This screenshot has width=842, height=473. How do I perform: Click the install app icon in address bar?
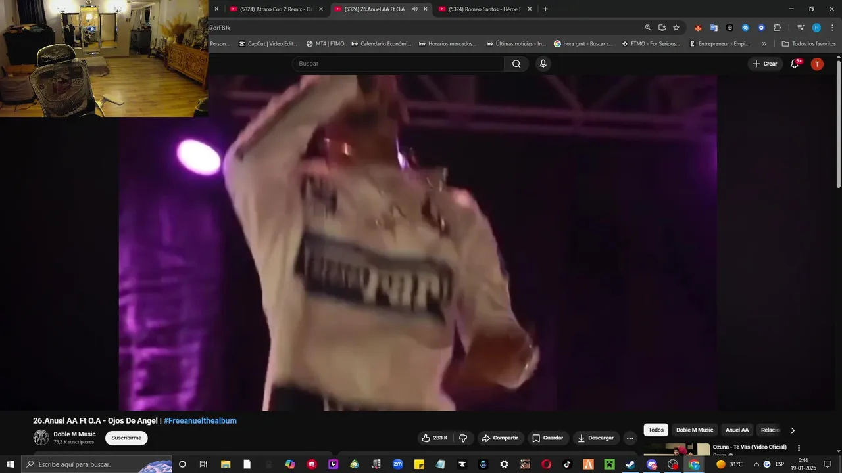tap(662, 28)
